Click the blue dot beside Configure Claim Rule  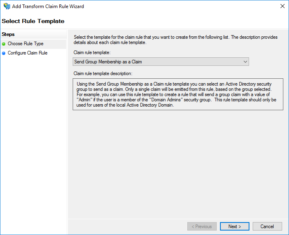(x=4, y=53)
